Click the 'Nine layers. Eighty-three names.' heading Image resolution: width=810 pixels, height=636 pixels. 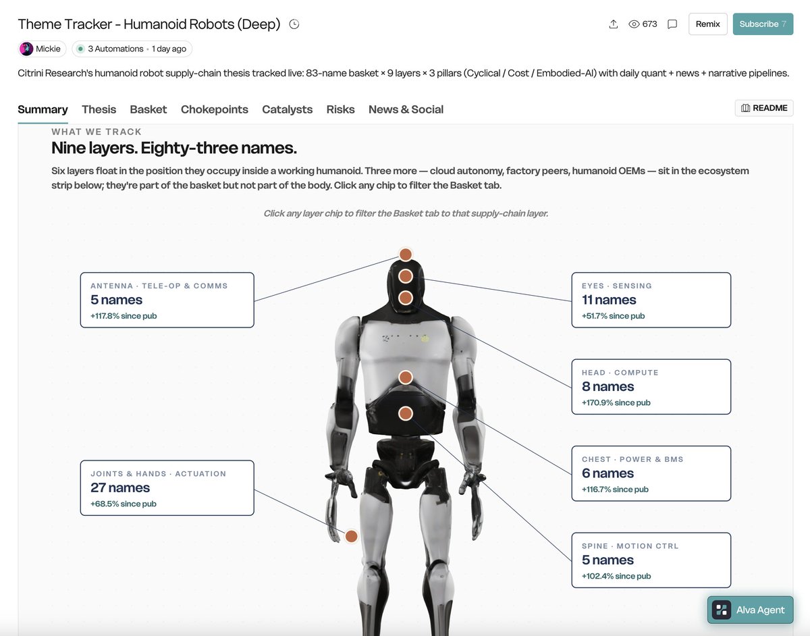point(174,148)
